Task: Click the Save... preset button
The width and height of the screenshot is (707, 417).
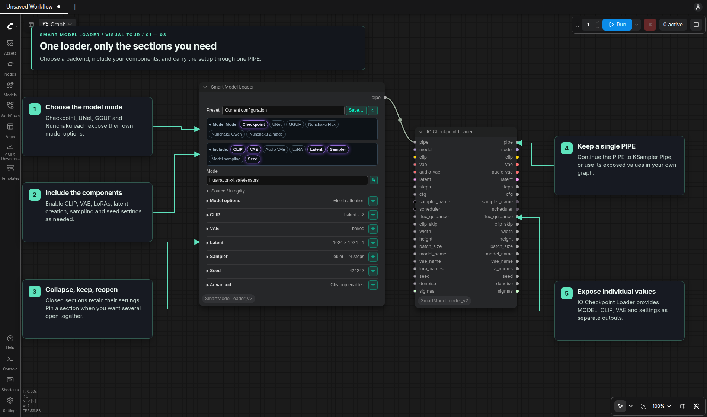Action: (356, 110)
